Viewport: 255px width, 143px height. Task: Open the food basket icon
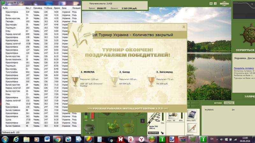pos(113,127)
